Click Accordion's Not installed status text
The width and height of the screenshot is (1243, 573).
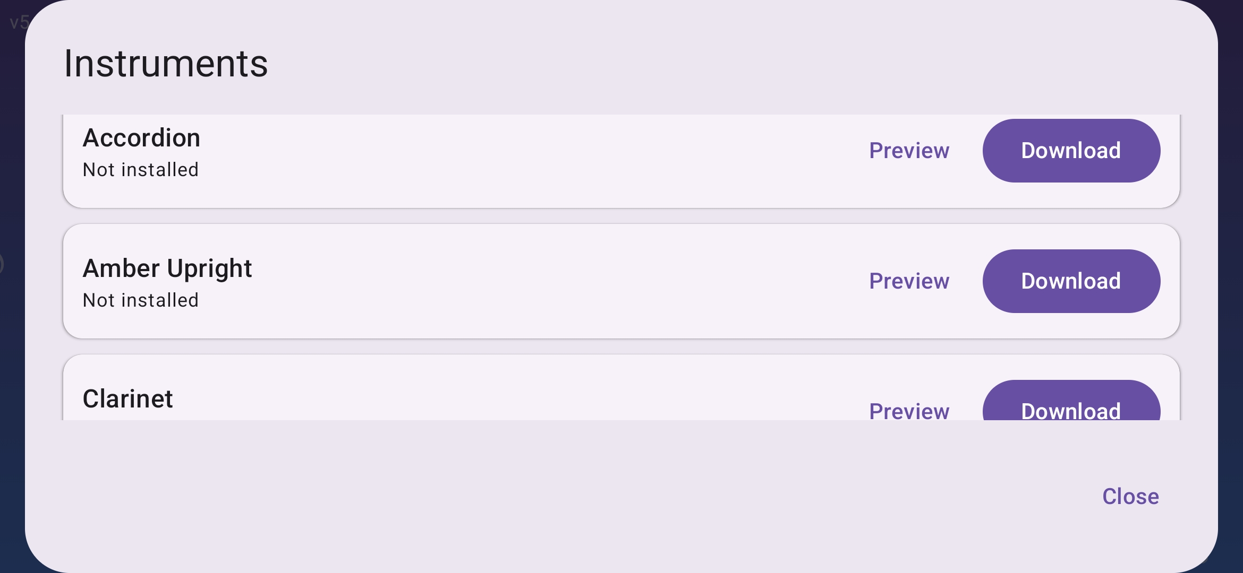(141, 170)
